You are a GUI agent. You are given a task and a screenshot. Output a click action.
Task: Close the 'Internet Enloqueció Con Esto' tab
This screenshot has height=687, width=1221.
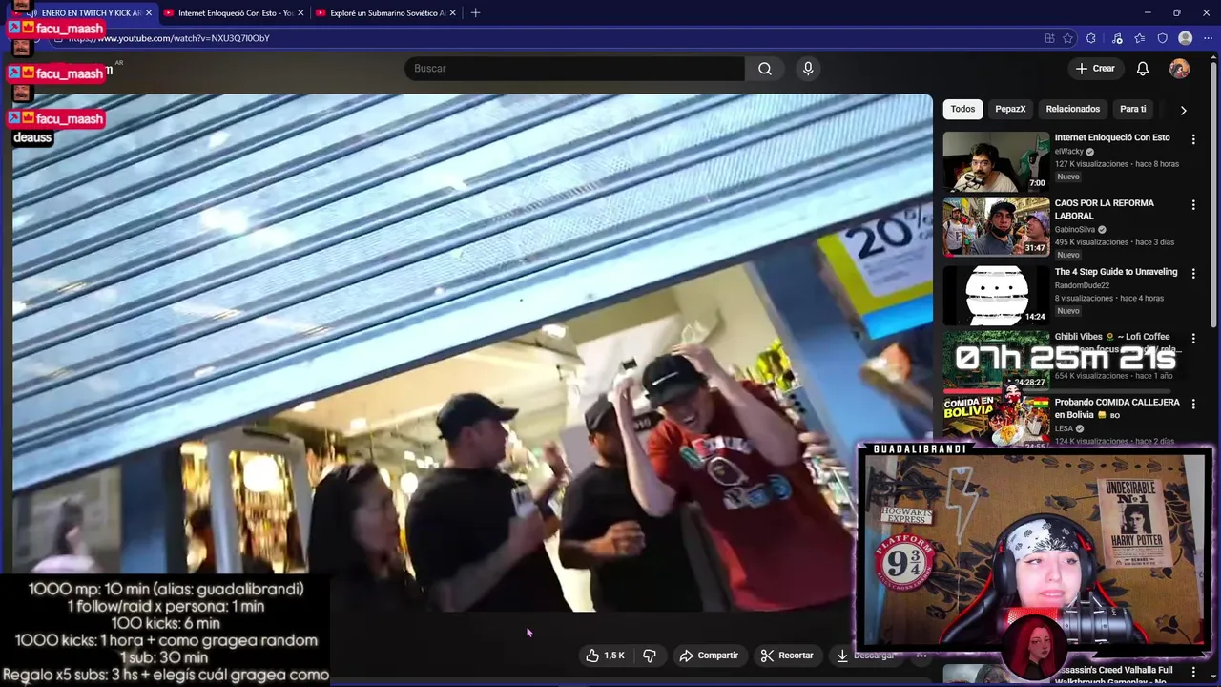pyautogui.click(x=300, y=12)
